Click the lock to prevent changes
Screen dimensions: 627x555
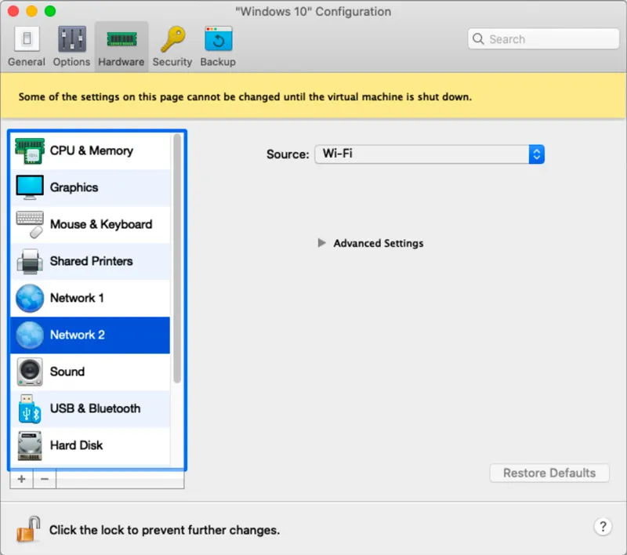(28, 528)
